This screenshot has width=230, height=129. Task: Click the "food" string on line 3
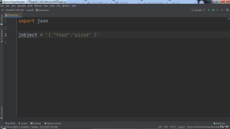click(x=61, y=35)
